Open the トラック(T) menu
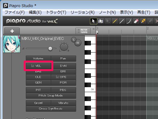The width and height of the screenshot is (158, 119). coord(56,12)
